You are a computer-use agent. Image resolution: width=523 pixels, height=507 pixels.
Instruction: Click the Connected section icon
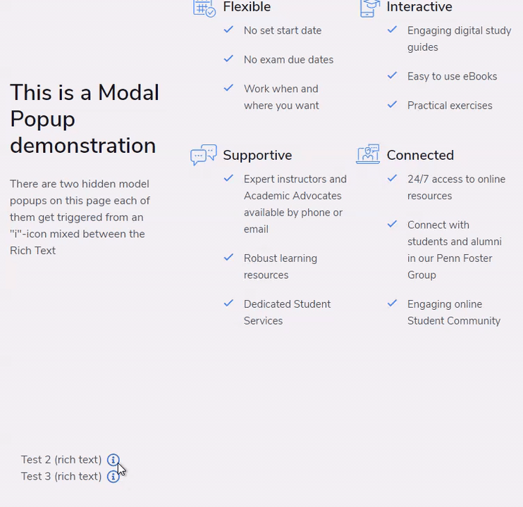pyautogui.click(x=368, y=154)
